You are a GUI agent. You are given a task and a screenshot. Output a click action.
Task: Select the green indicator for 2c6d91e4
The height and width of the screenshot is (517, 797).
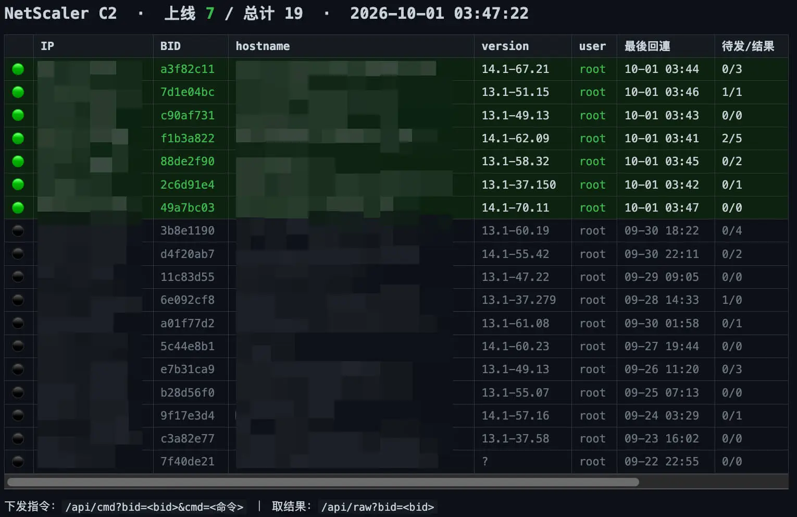click(18, 184)
